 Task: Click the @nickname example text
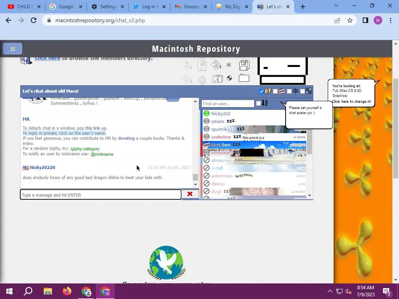(102, 154)
